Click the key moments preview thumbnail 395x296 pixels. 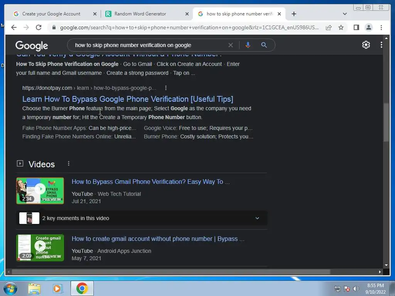coord(29,218)
